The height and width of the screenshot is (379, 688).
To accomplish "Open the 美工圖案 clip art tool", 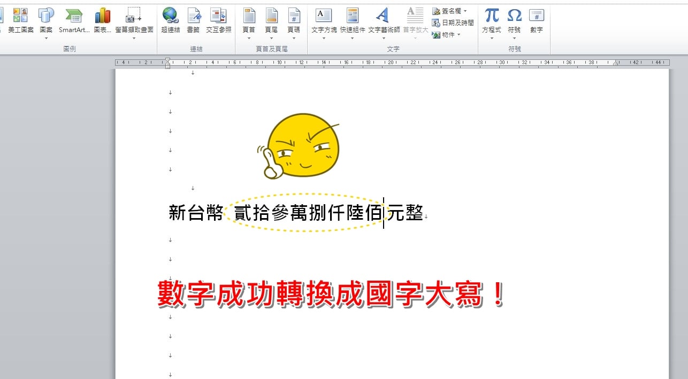I will click(x=20, y=21).
